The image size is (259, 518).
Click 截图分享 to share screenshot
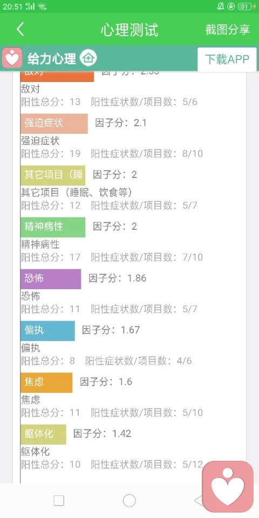tap(227, 29)
